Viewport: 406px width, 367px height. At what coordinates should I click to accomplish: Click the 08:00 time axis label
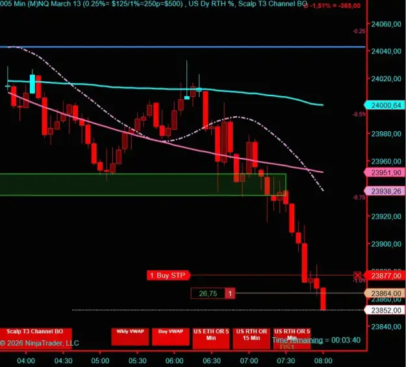(323, 361)
